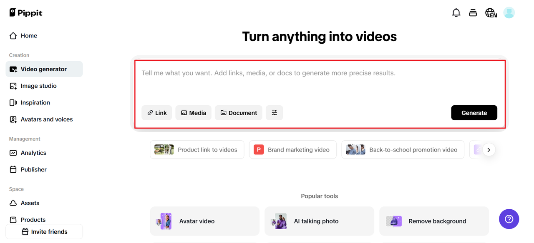Open the credits card icon
The height and width of the screenshot is (243, 534).
pos(473,13)
